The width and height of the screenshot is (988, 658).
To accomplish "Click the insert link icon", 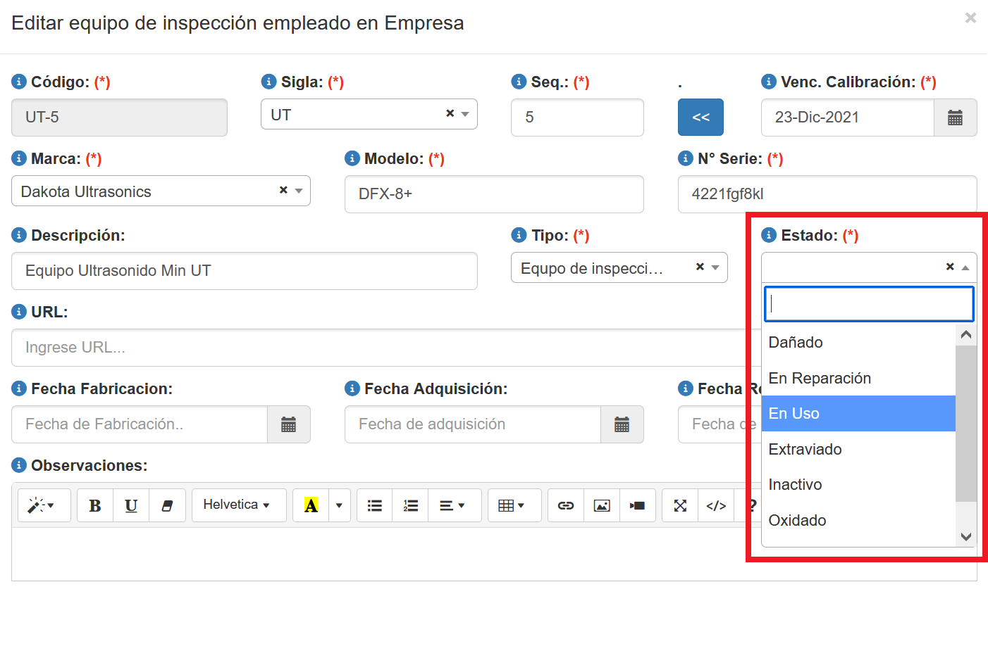I will (566, 505).
